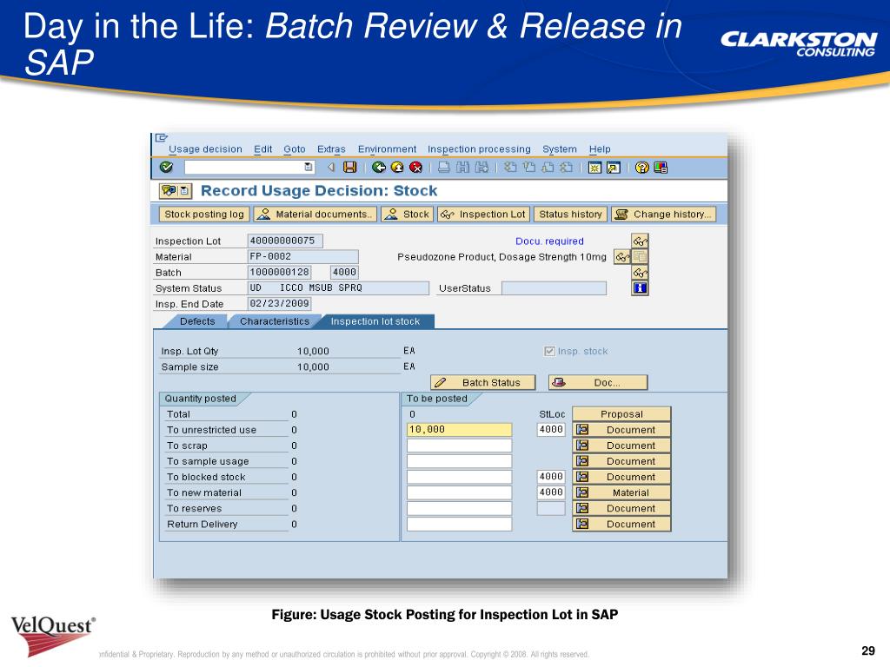The width and height of the screenshot is (890, 667).
Task: Click the SAP window menu icon at top-left
Action: (161, 138)
